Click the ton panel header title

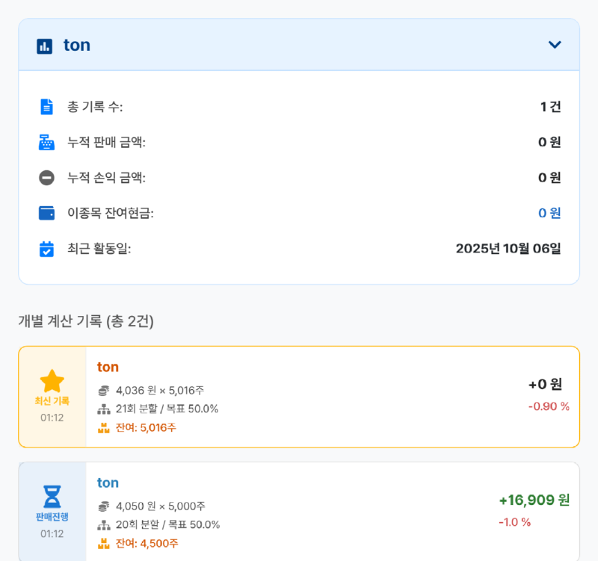(x=77, y=45)
